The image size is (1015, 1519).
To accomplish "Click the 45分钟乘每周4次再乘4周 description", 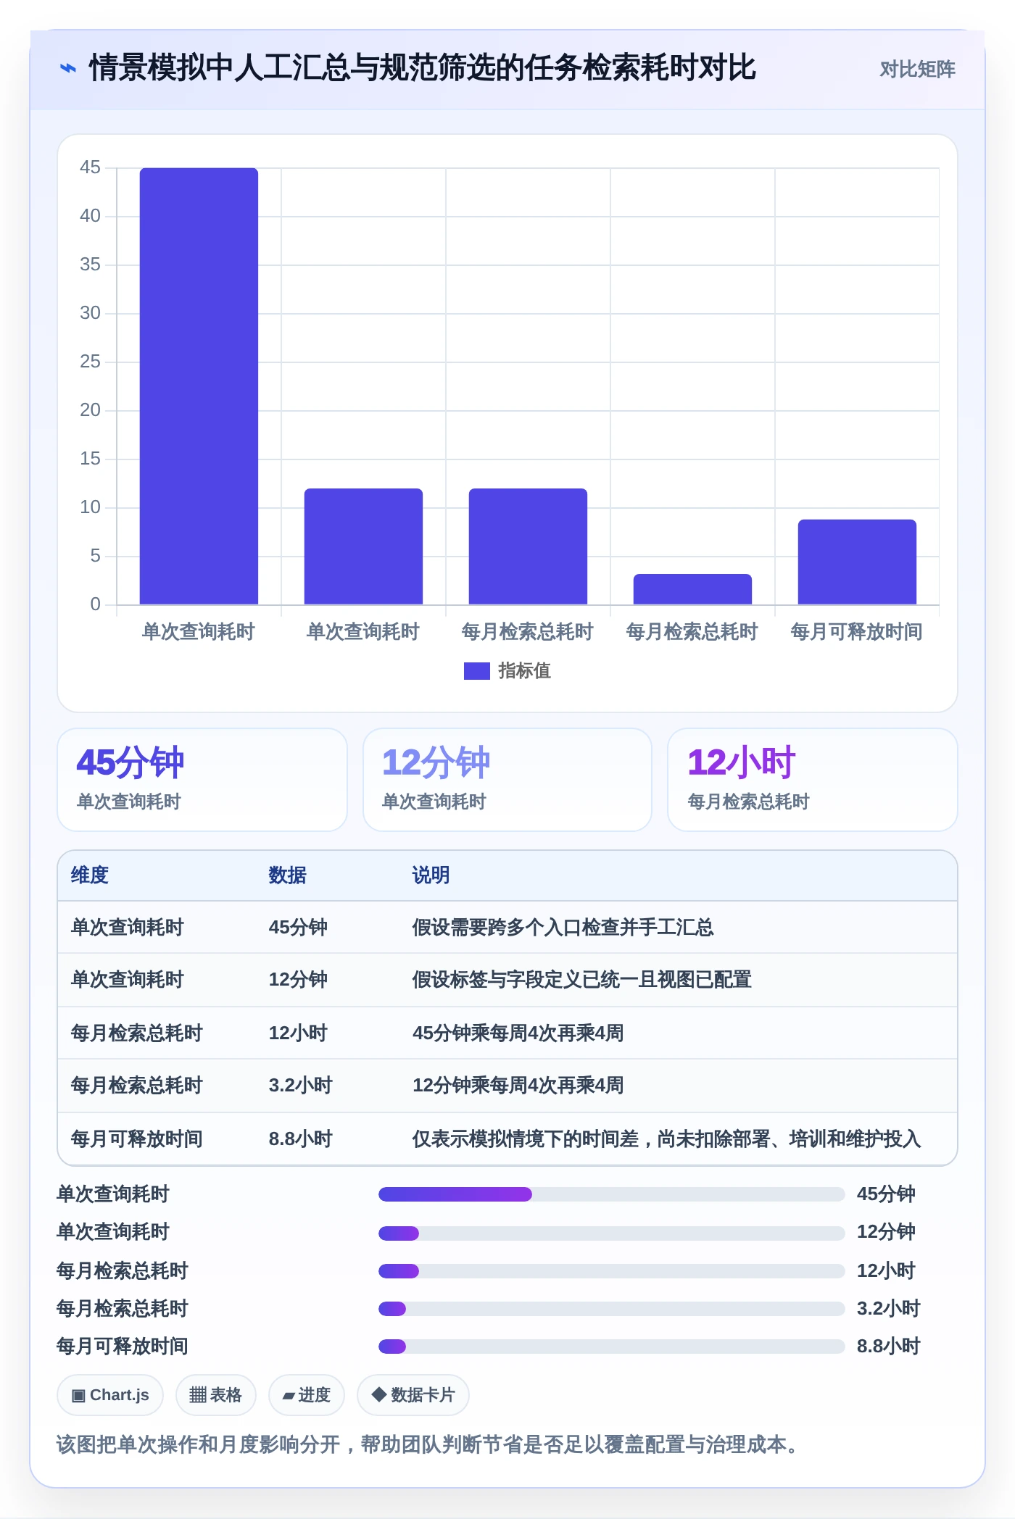I will pos(518,1033).
